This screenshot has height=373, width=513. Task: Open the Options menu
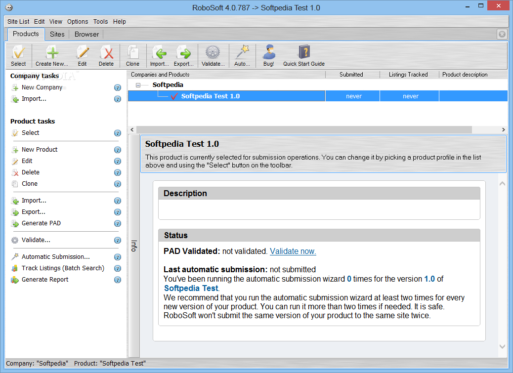click(x=78, y=22)
